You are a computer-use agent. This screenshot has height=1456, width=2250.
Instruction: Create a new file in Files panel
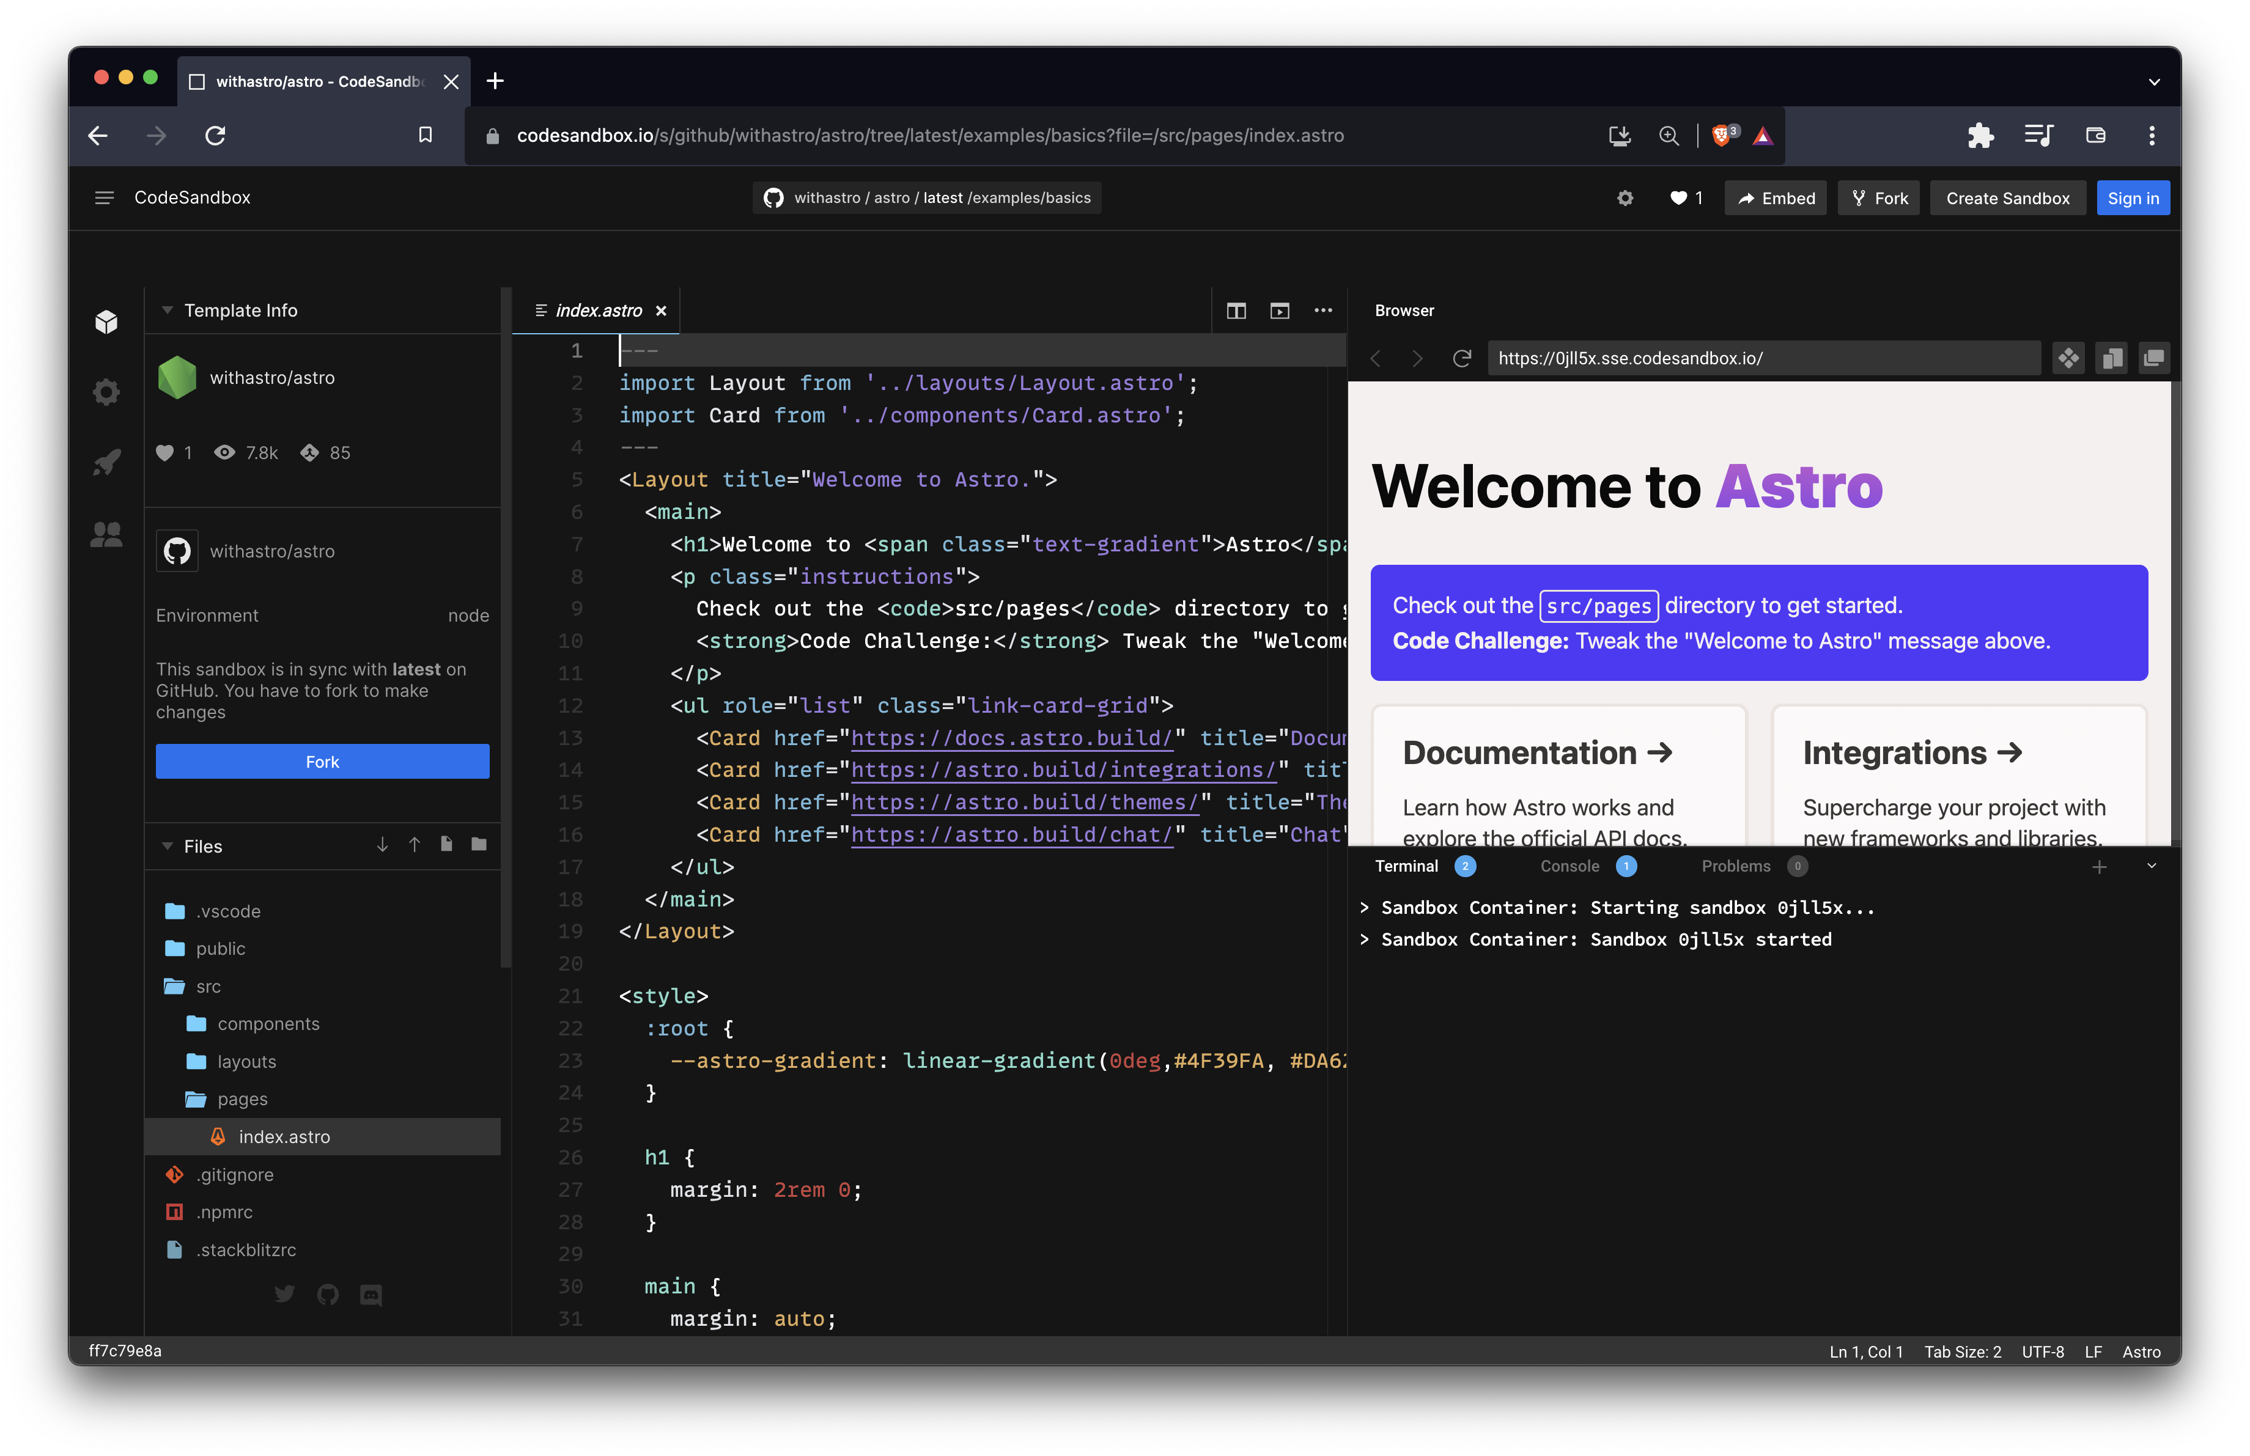pyautogui.click(x=446, y=845)
